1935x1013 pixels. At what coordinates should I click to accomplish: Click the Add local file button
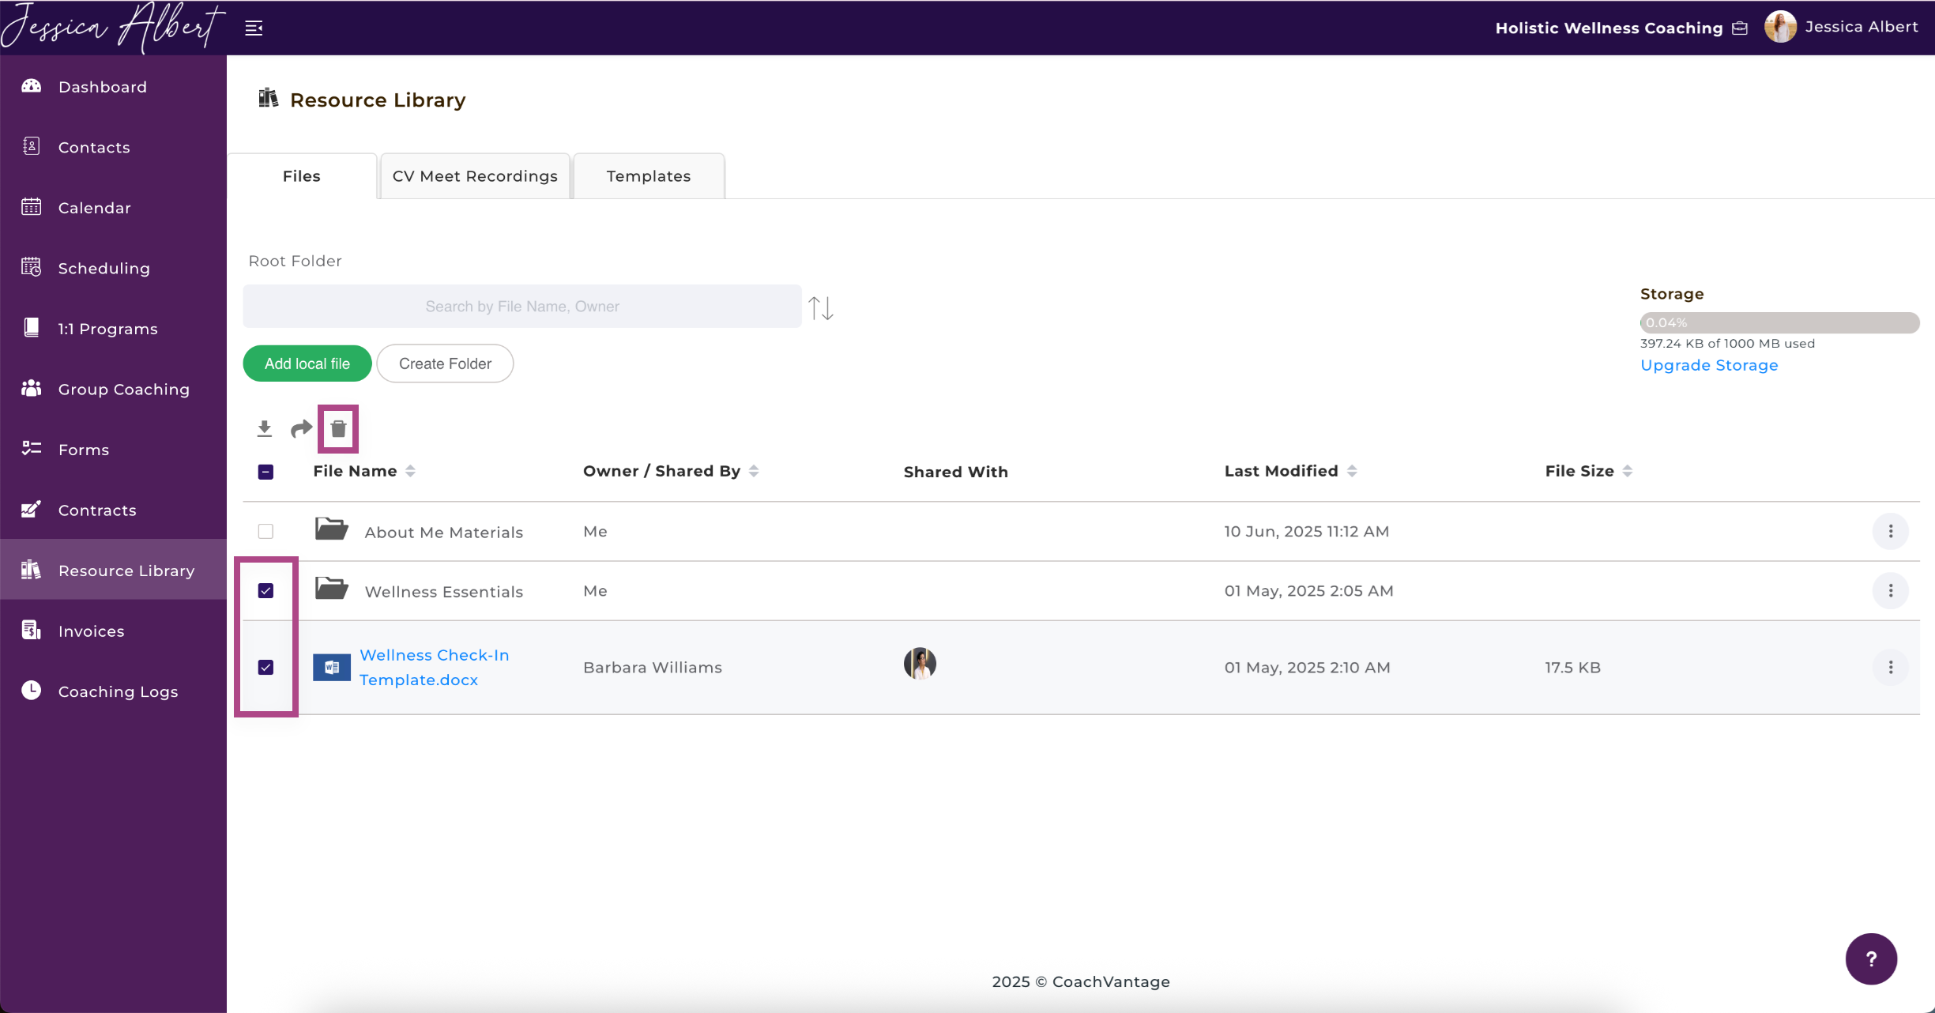pos(307,363)
